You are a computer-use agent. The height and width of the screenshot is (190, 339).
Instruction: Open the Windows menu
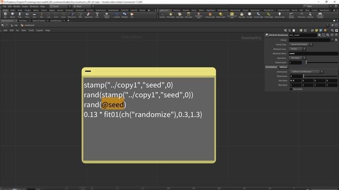[34, 6]
